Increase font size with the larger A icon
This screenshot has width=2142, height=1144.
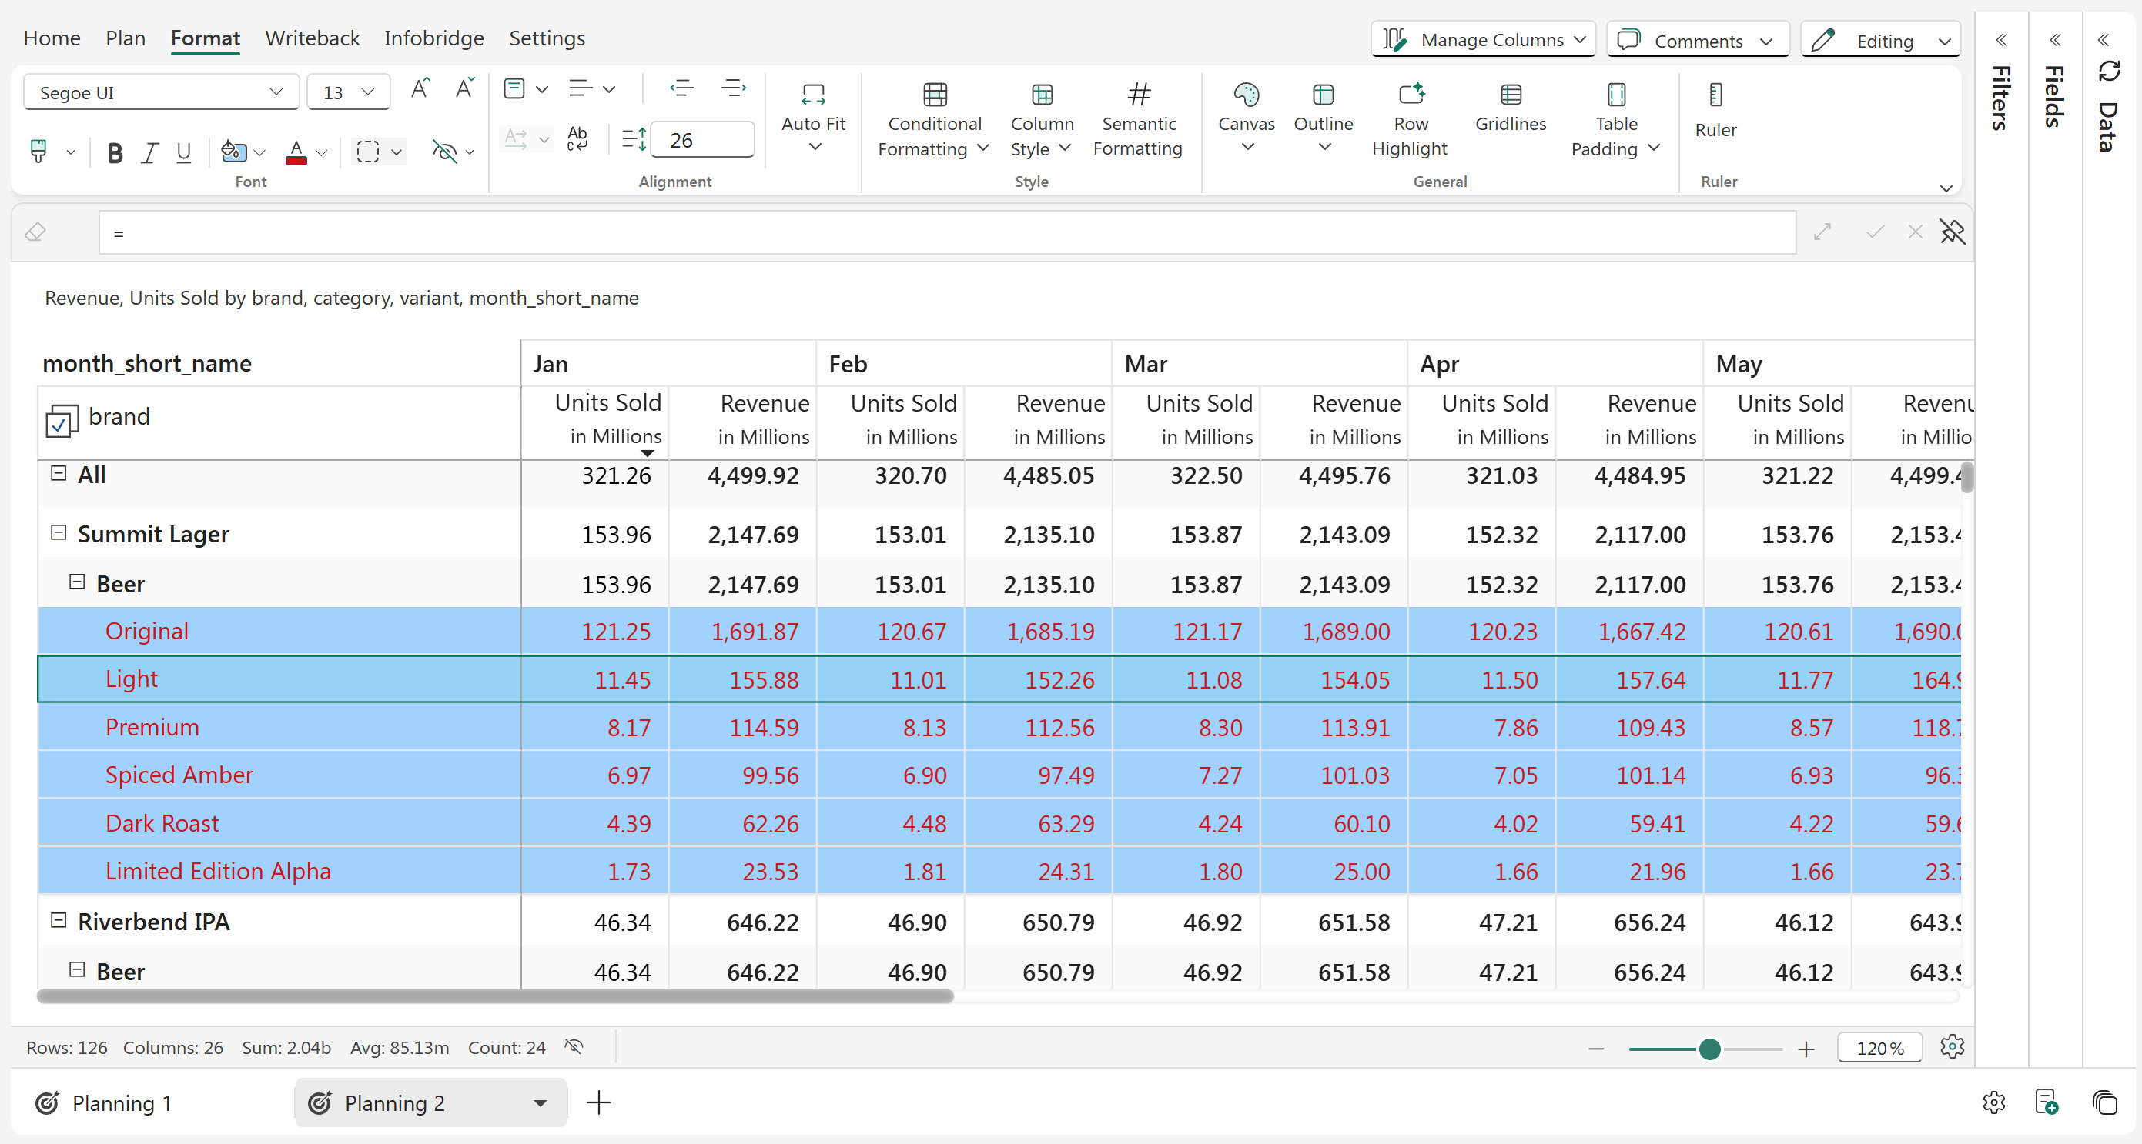click(x=420, y=89)
